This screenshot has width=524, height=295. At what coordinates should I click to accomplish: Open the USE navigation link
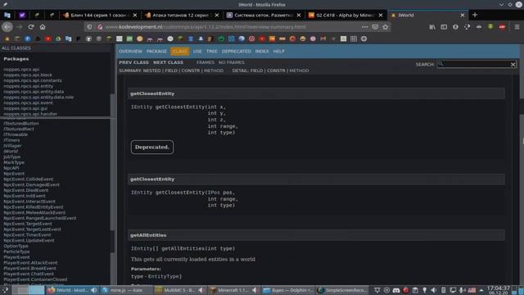[x=197, y=51]
